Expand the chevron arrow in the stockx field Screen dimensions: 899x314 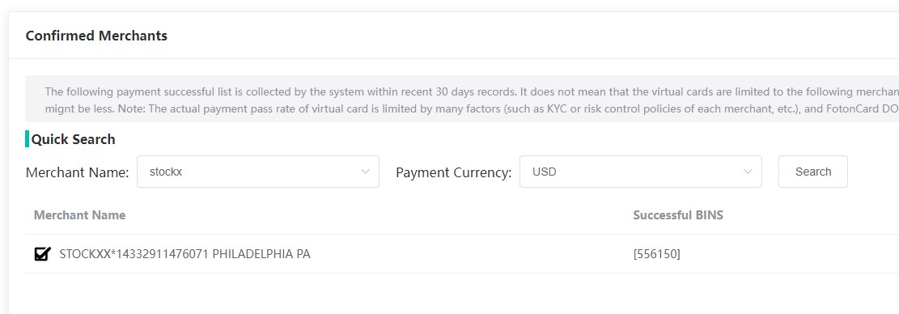point(365,172)
